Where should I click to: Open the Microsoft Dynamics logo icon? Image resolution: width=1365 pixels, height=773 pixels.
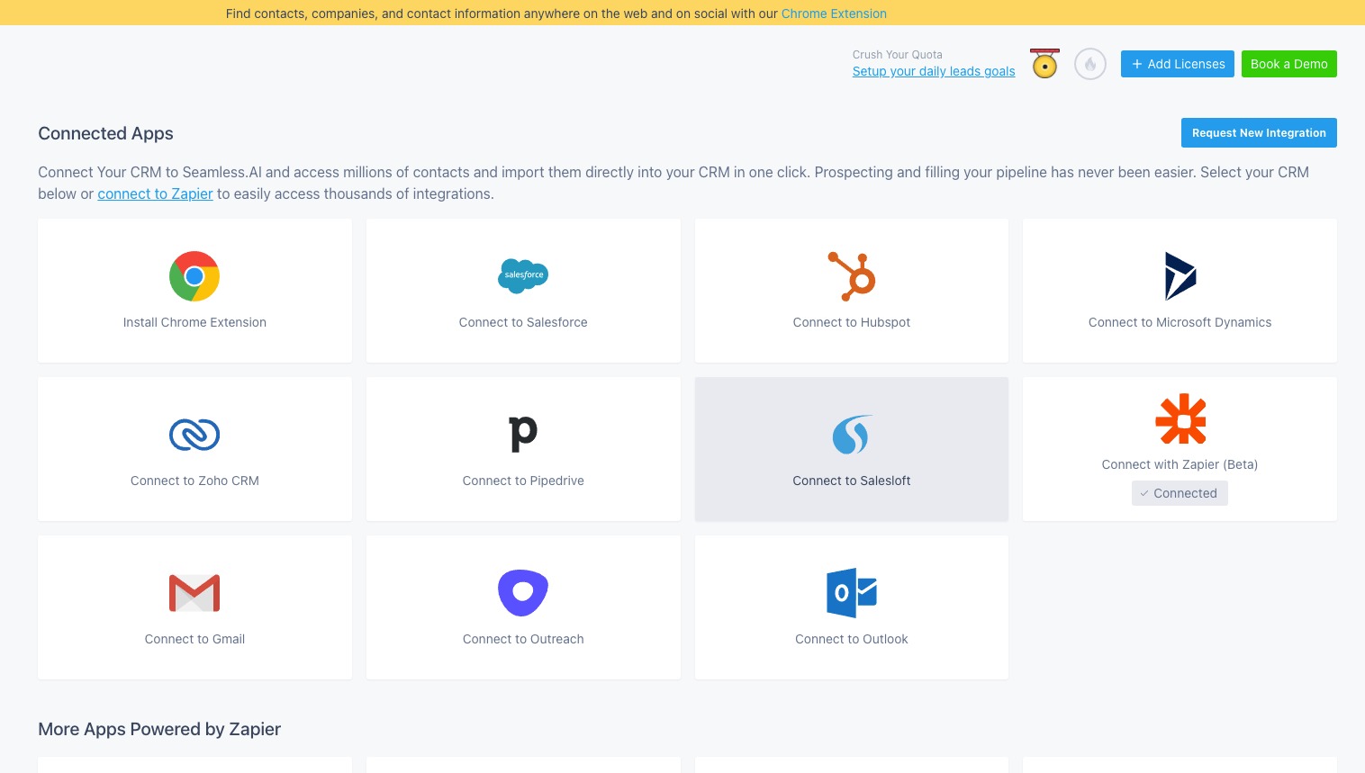click(x=1180, y=276)
